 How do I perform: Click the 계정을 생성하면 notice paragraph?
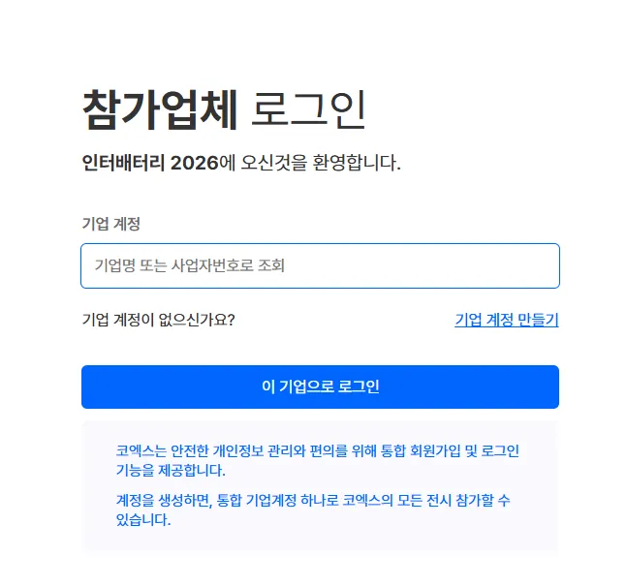313,510
